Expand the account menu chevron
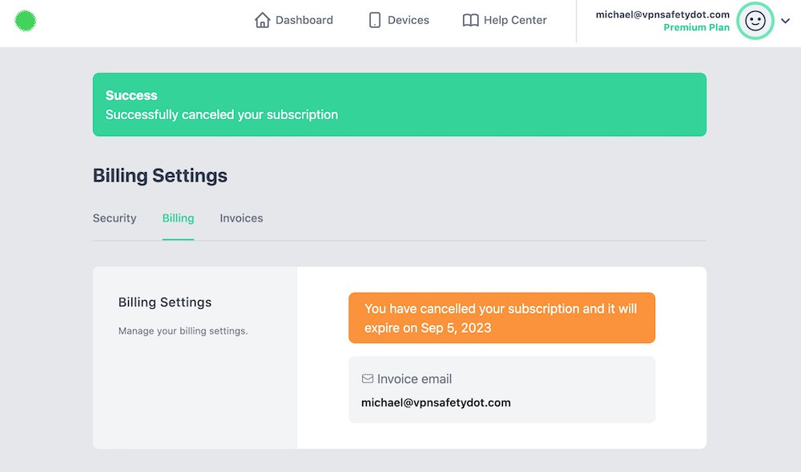Image resolution: width=801 pixels, height=472 pixels. 785,21
